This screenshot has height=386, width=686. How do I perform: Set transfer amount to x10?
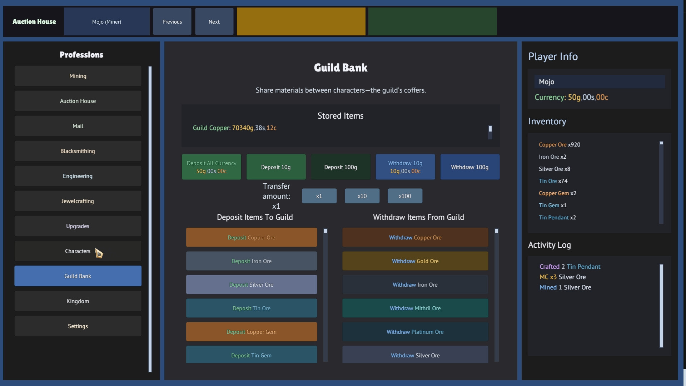(x=362, y=196)
